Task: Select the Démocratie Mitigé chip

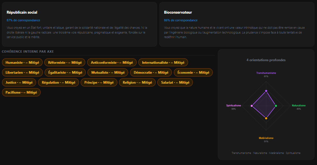Action: 151,73
